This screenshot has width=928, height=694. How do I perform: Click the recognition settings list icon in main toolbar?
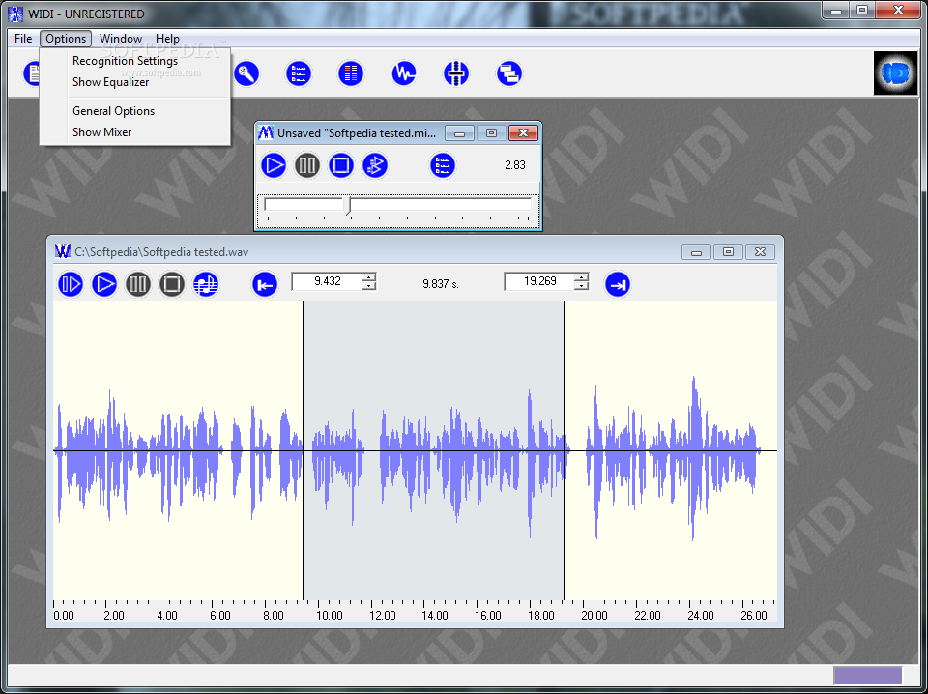coord(299,74)
